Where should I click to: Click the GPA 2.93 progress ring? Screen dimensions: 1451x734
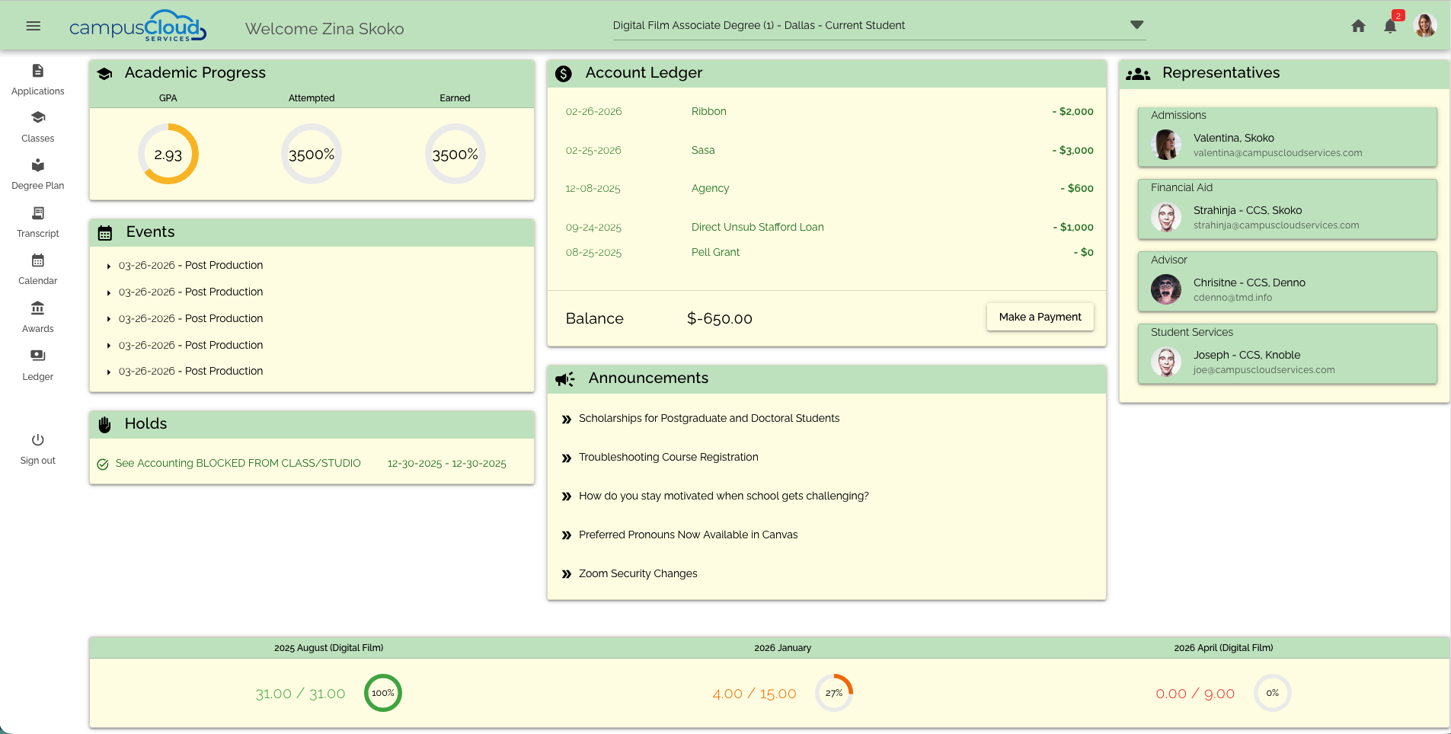pos(168,154)
